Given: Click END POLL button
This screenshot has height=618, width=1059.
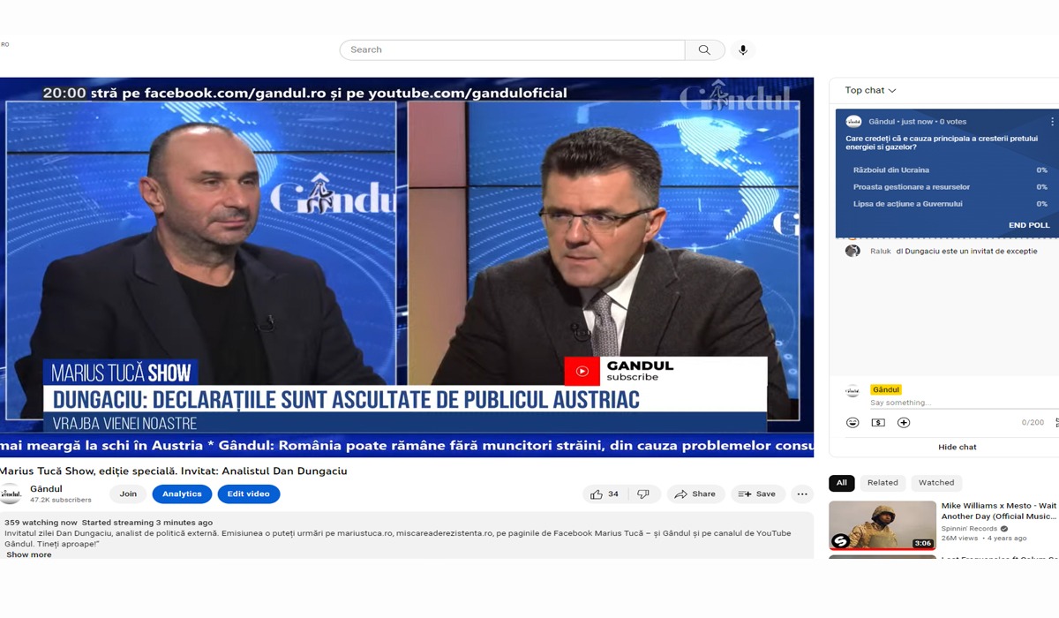Looking at the screenshot, I should [1029, 225].
